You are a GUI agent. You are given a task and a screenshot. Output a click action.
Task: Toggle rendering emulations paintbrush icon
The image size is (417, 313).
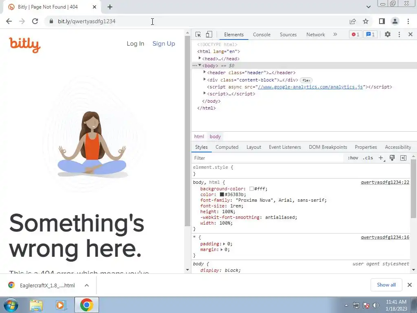[x=392, y=158]
